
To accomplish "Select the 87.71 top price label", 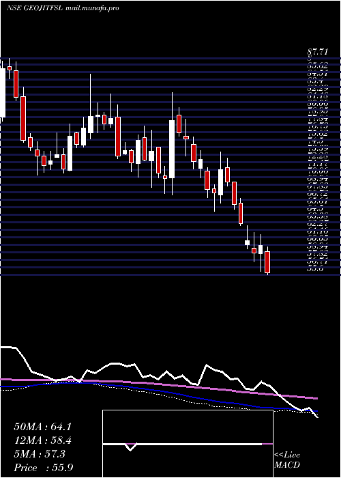I will (317, 52).
